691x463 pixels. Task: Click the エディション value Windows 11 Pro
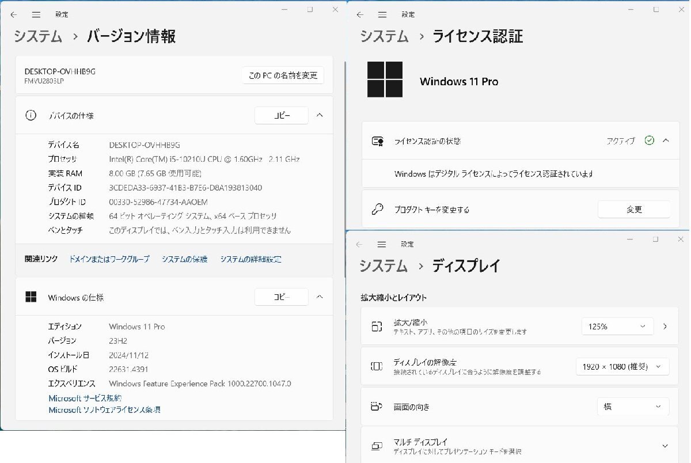point(137,327)
